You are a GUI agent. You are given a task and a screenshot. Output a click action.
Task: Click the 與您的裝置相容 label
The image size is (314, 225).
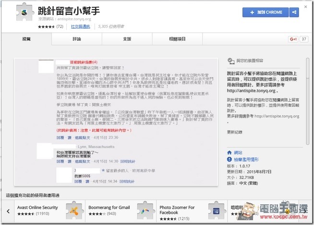click(250, 61)
